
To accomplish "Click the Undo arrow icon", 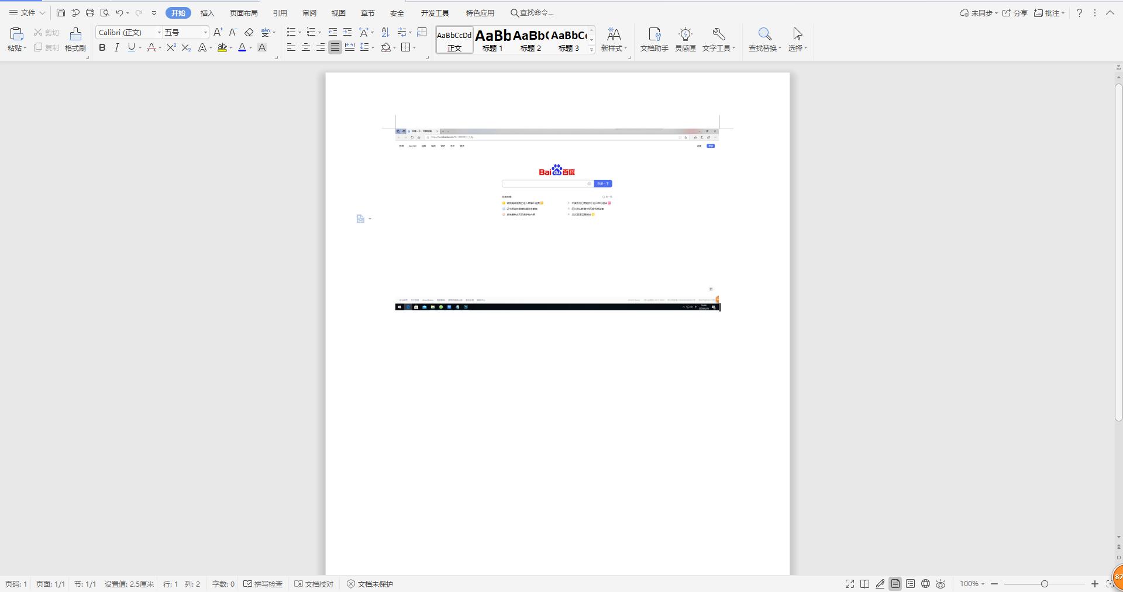I will click(x=119, y=12).
